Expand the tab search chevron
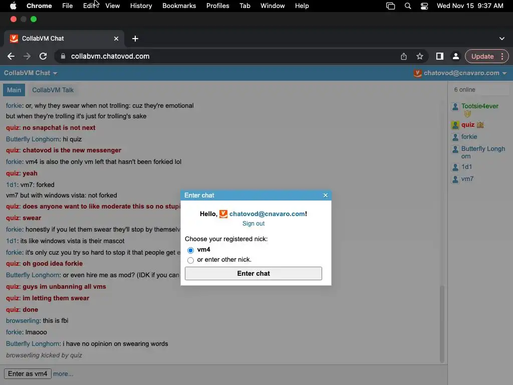513x385 pixels. pyautogui.click(x=502, y=39)
